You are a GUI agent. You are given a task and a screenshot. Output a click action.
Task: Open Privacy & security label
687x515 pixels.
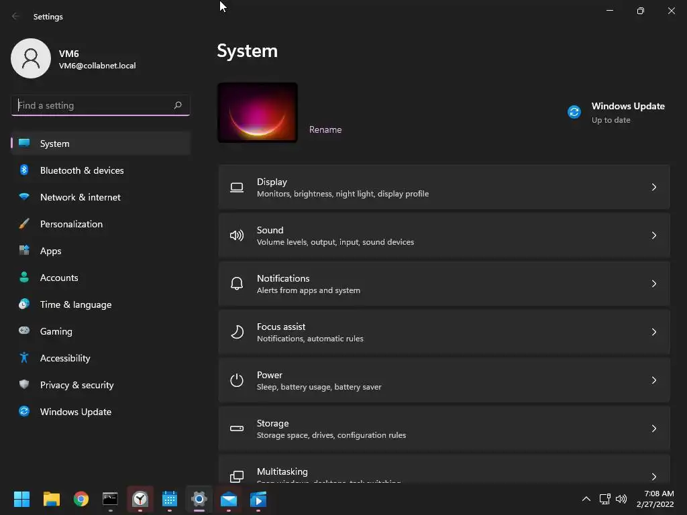tap(76, 385)
